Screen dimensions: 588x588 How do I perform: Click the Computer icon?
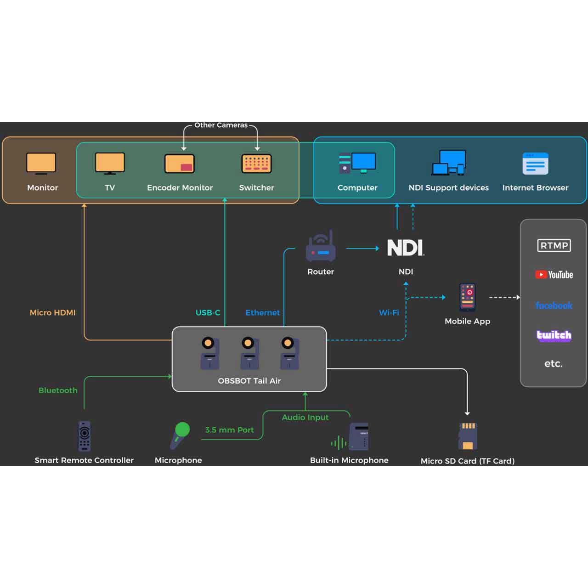[x=357, y=163]
